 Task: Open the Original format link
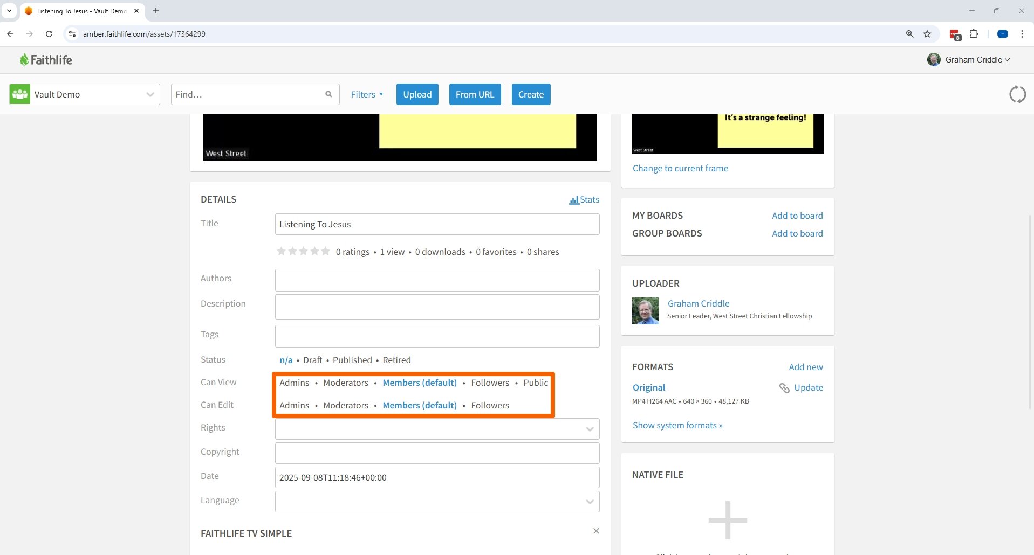tap(649, 387)
